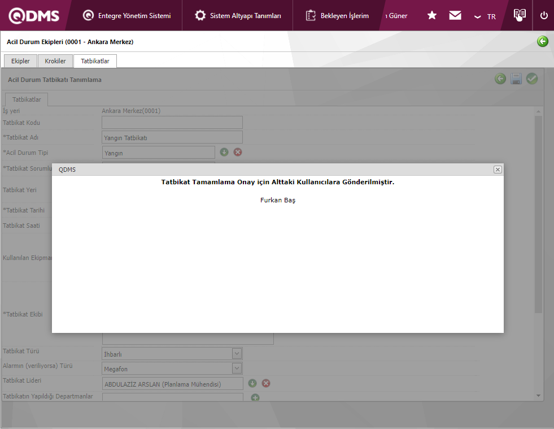Open Entegre Yönetim Sistemi menu
This screenshot has height=429, width=554.
[x=127, y=16]
